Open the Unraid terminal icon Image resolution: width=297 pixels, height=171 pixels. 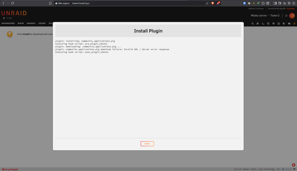(x=263, y=24)
